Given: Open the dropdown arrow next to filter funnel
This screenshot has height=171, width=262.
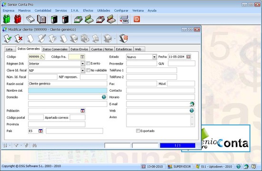Looking at the screenshot, I should point(21,145).
